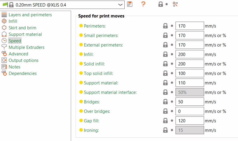
Task: Toggle the lock icon next to Bridges
Action: tap(165, 102)
